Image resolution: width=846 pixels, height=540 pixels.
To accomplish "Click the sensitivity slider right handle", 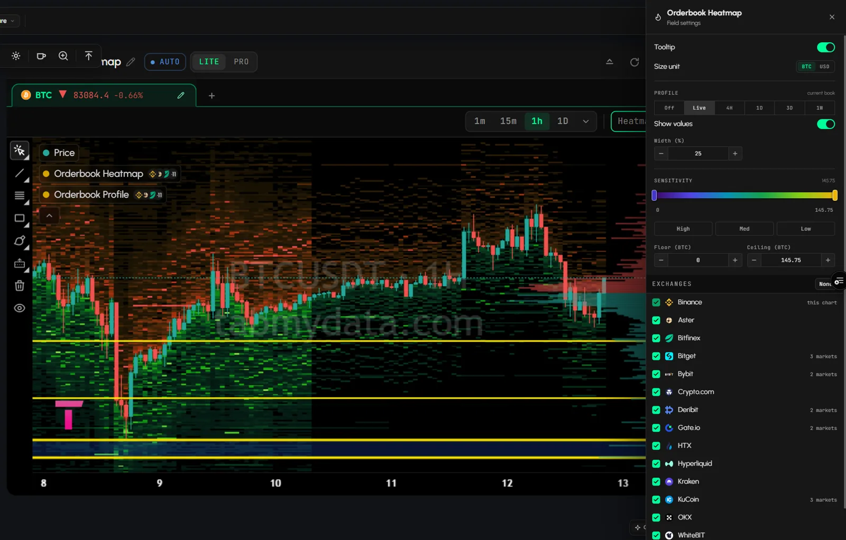I will [835, 195].
